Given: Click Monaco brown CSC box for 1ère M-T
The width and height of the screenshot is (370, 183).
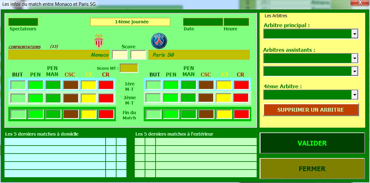Looking at the screenshot, I should 71,85.
